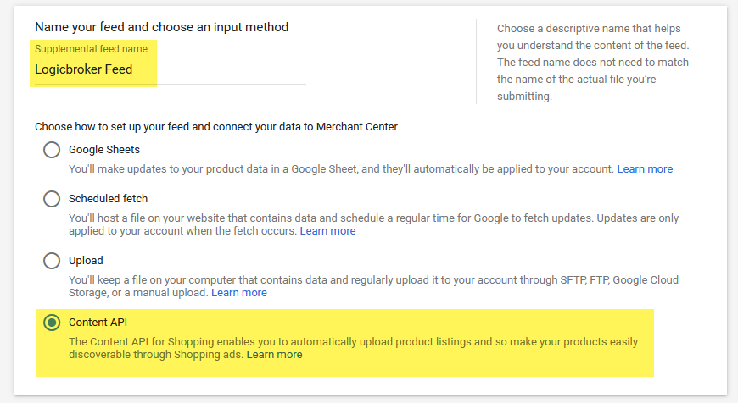Click 'Choose how to set up your feed' text
Image resolution: width=738 pixels, height=403 pixels.
(216, 126)
